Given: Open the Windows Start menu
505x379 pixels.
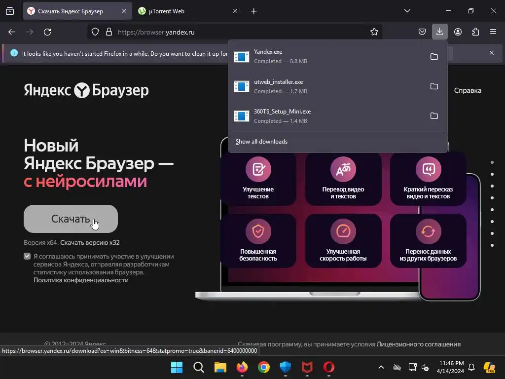Looking at the screenshot, I should click(x=177, y=367).
